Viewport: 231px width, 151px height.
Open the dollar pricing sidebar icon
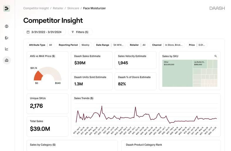(6, 26)
